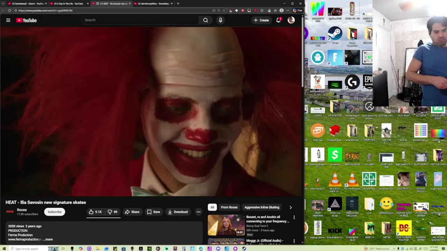The width and height of the screenshot is (447, 251).
Task: Open the Roces channel name link
Action: (22, 210)
